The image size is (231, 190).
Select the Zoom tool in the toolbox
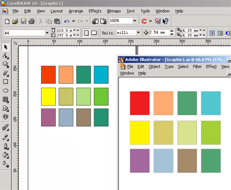tap(5, 64)
